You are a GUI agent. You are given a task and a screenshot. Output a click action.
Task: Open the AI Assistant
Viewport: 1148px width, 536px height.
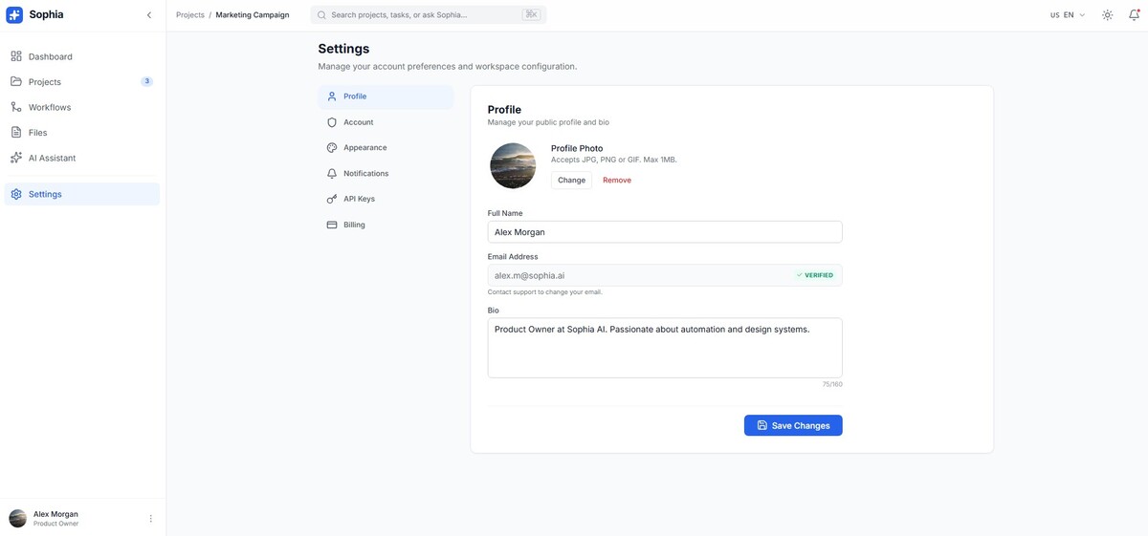52,158
